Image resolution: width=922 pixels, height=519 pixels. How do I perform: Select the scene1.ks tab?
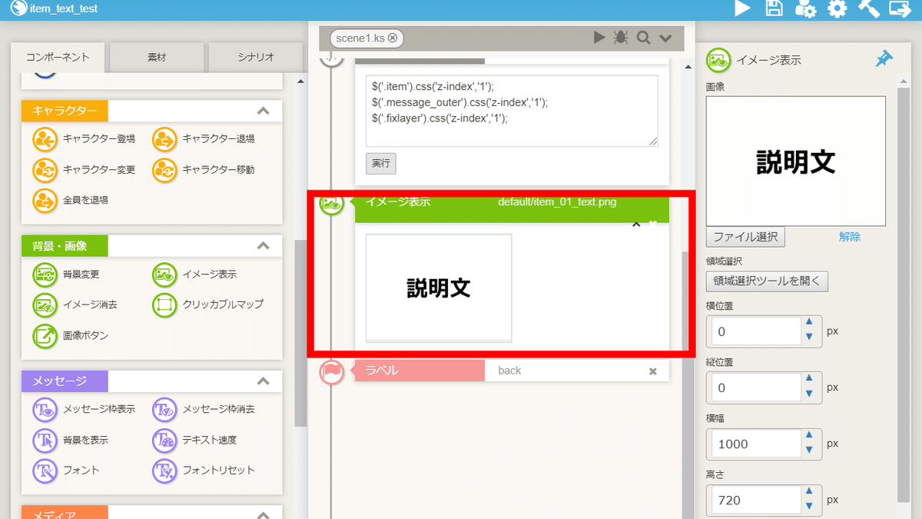click(366, 38)
